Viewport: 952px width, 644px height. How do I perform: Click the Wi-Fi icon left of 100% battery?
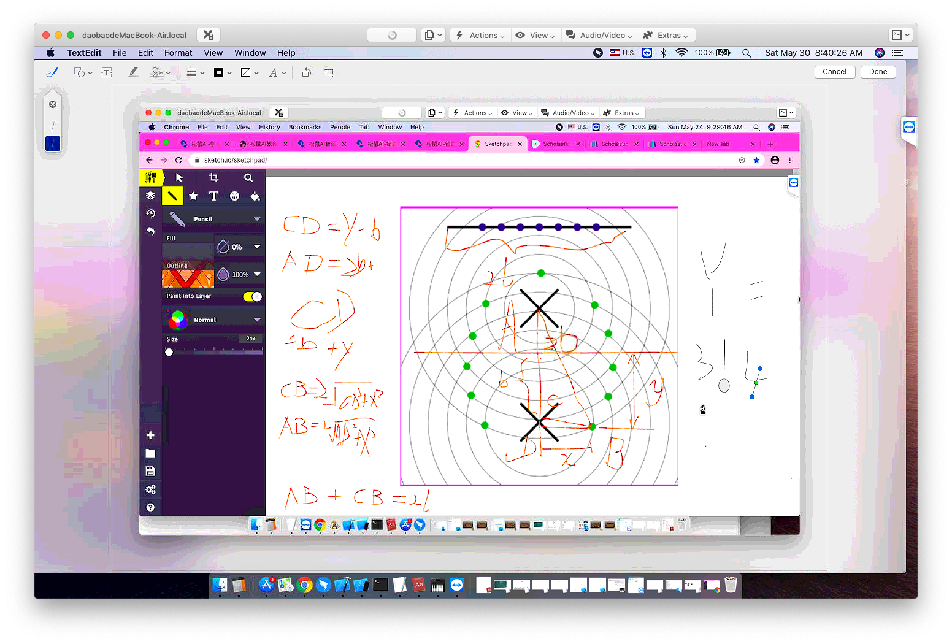(x=681, y=53)
